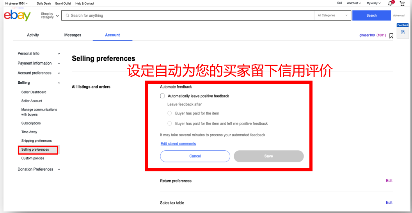412x213 pixels.
Task: Click the Sell link in header
Action: [339, 3]
